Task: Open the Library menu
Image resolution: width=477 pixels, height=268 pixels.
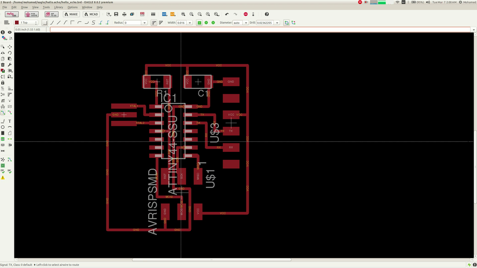Action: (x=58, y=7)
